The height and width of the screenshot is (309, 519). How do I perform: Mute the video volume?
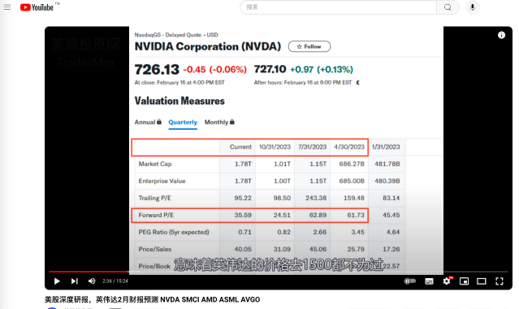tap(92, 281)
